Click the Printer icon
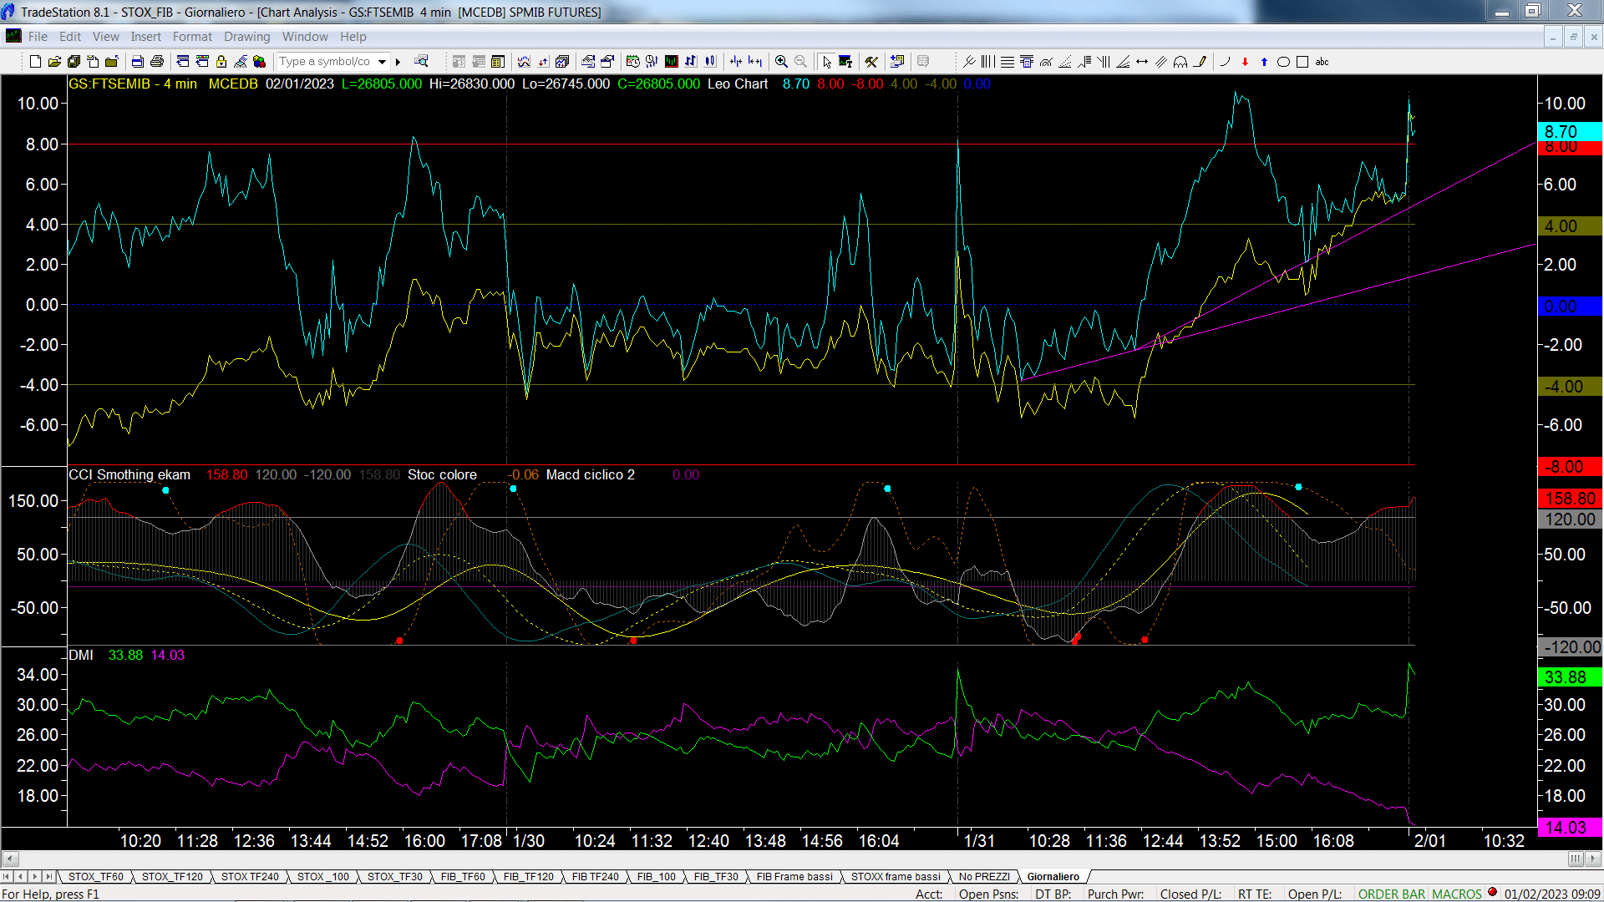Screen dimensions: 1604x902 click(156, 62)
